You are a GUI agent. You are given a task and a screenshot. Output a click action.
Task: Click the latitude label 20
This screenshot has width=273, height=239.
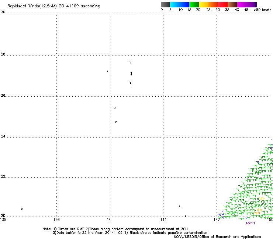(x=3, y=216)
